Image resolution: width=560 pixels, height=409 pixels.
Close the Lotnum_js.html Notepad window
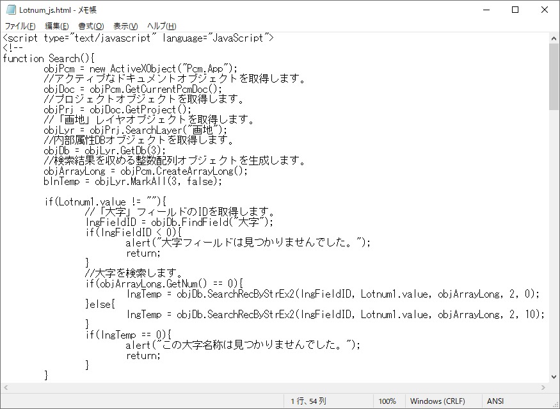tap(544, 10)
